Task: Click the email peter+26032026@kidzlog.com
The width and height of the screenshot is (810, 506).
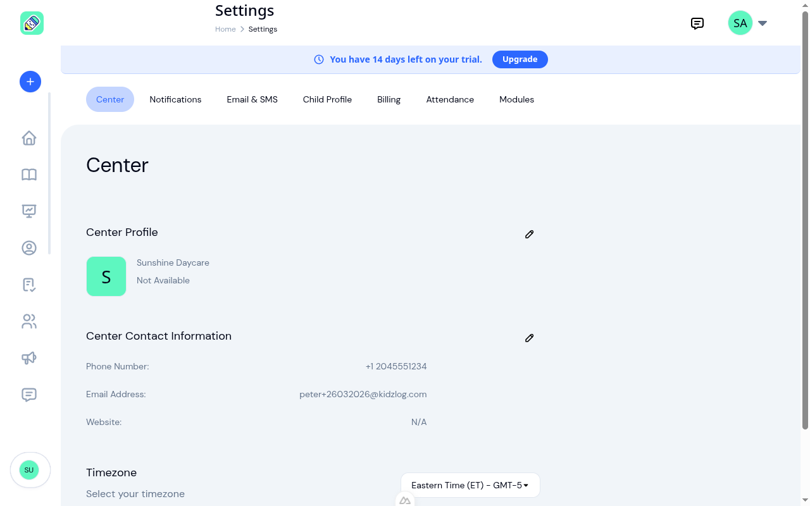Action: [363, 394]
